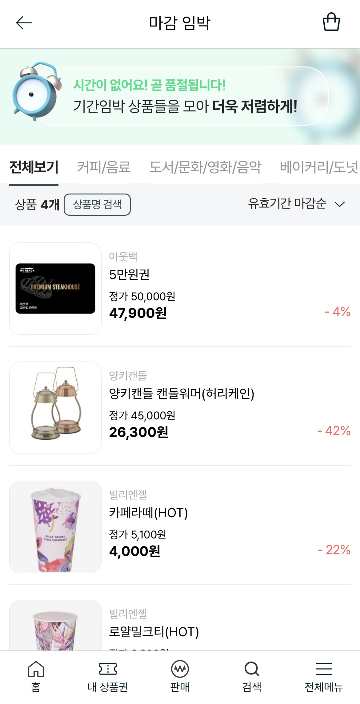Select 양키캔들 캔들워머(허리케인) product title

[182, 394]
